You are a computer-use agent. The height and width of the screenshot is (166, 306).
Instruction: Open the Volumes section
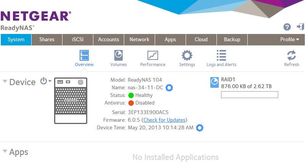[118, 58]
